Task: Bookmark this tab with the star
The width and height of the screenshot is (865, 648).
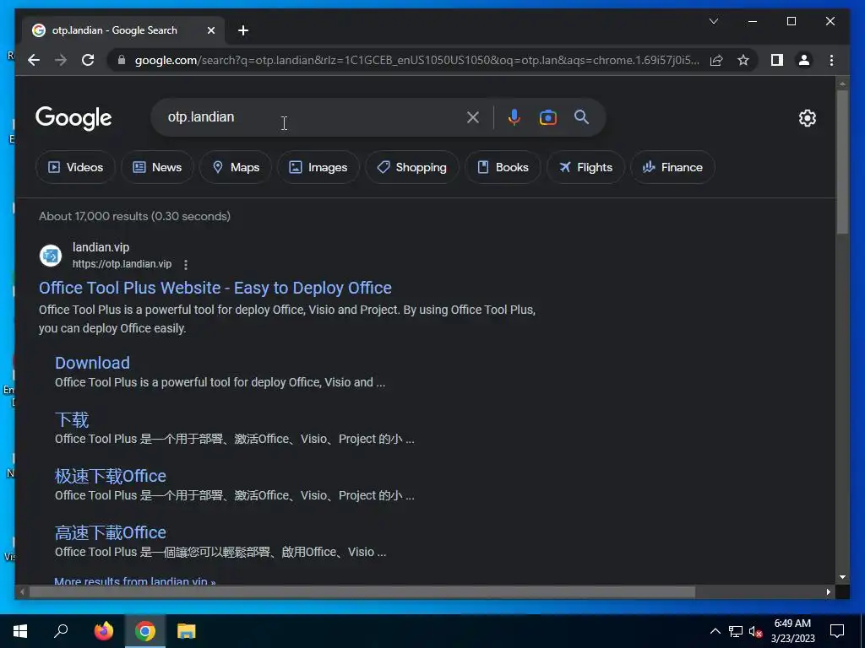Action: pyautogui.click(x=743, y=60)
